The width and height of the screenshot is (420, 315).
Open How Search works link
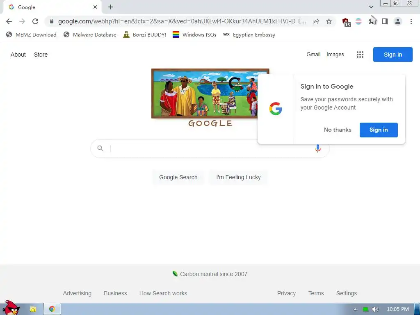163,293
